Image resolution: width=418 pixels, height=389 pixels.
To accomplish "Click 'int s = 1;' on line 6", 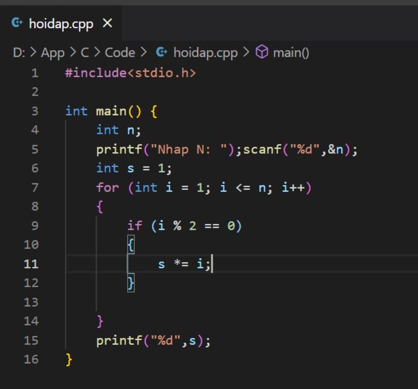I will [134, 168].
